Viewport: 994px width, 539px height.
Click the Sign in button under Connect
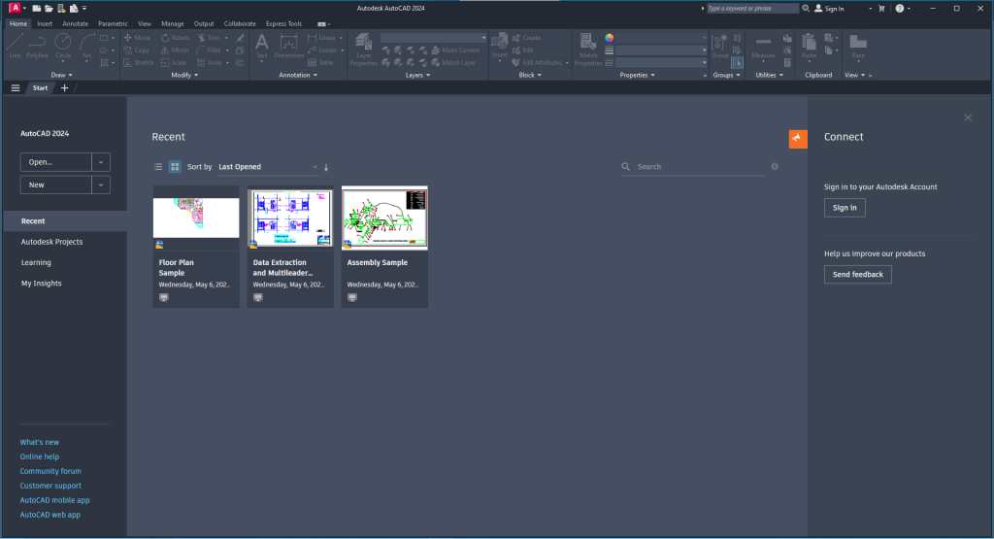(x=845, y=208)
